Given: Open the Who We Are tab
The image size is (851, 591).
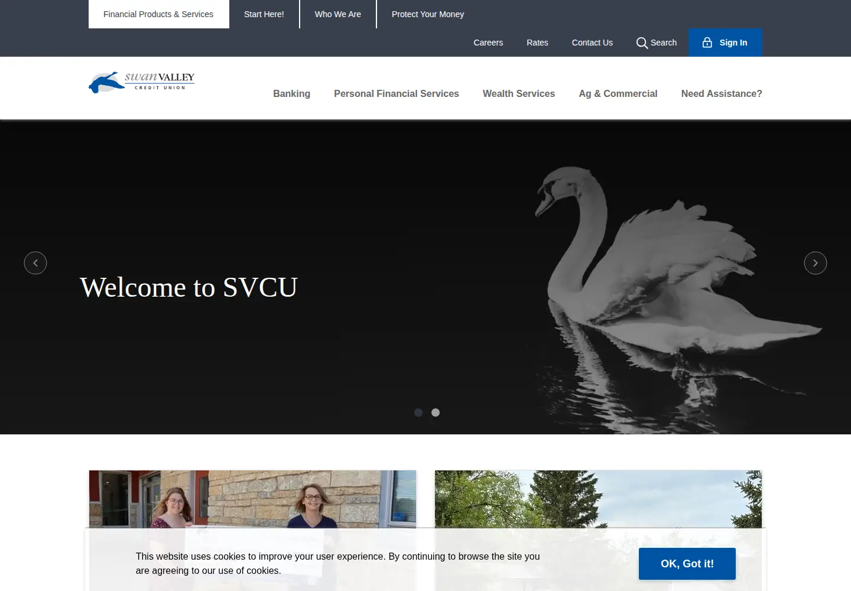Looking at the screenshot, I should 338,14.
